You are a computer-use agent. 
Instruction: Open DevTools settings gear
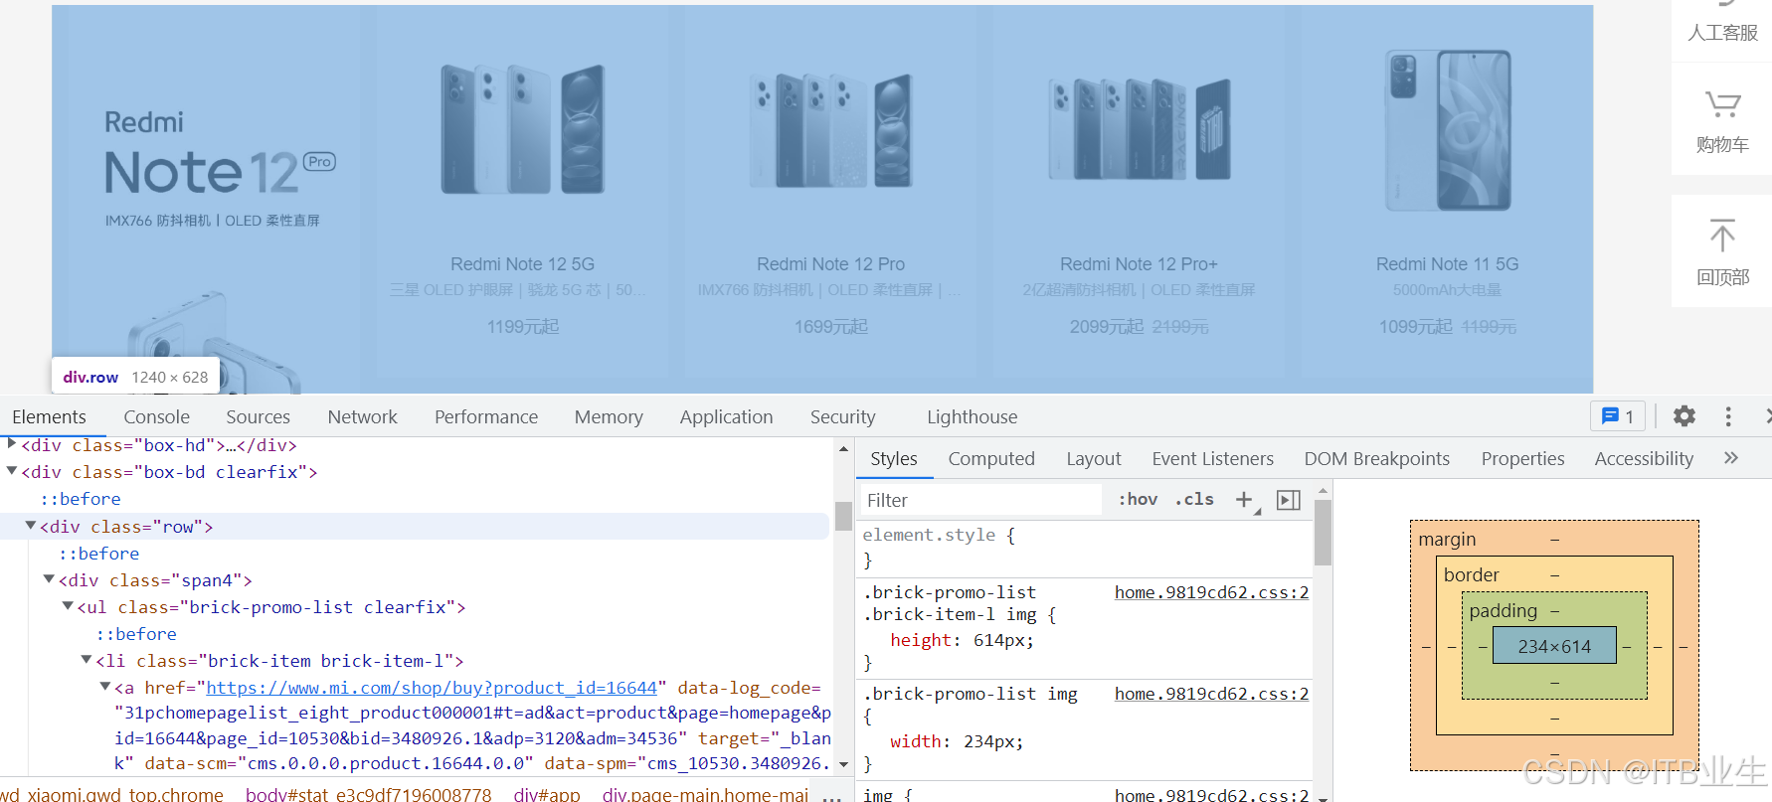[1683, 416]
